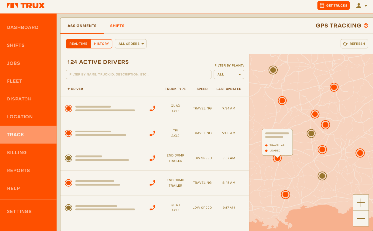Open the ALL ORDERS dropdown
The height and width of the screenshot is (231, 373).
[131, 43]
